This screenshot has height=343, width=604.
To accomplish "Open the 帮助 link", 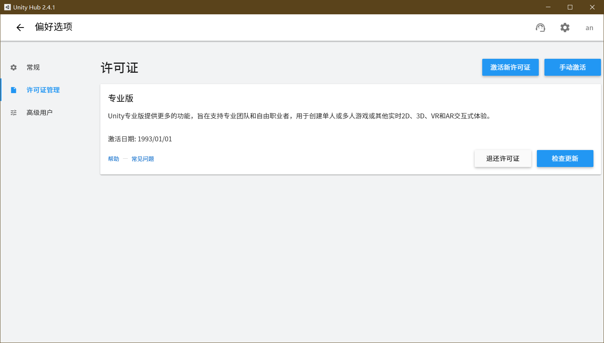I will click(113, 159).
